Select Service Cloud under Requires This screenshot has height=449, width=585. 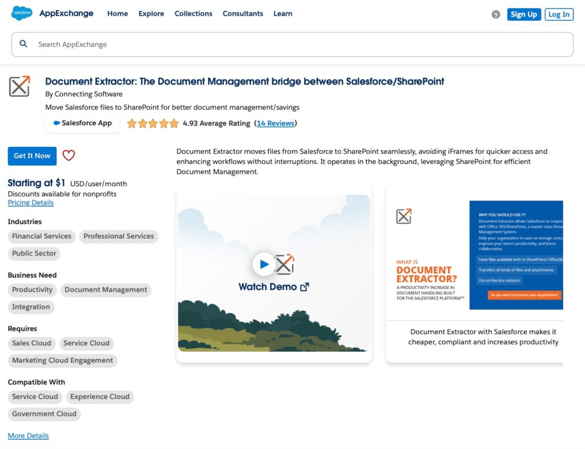tap(87, 343)
